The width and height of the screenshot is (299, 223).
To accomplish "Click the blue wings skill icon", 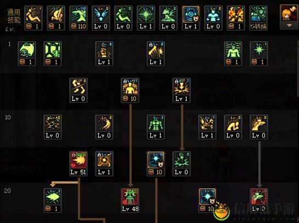I will click(101, 18).
